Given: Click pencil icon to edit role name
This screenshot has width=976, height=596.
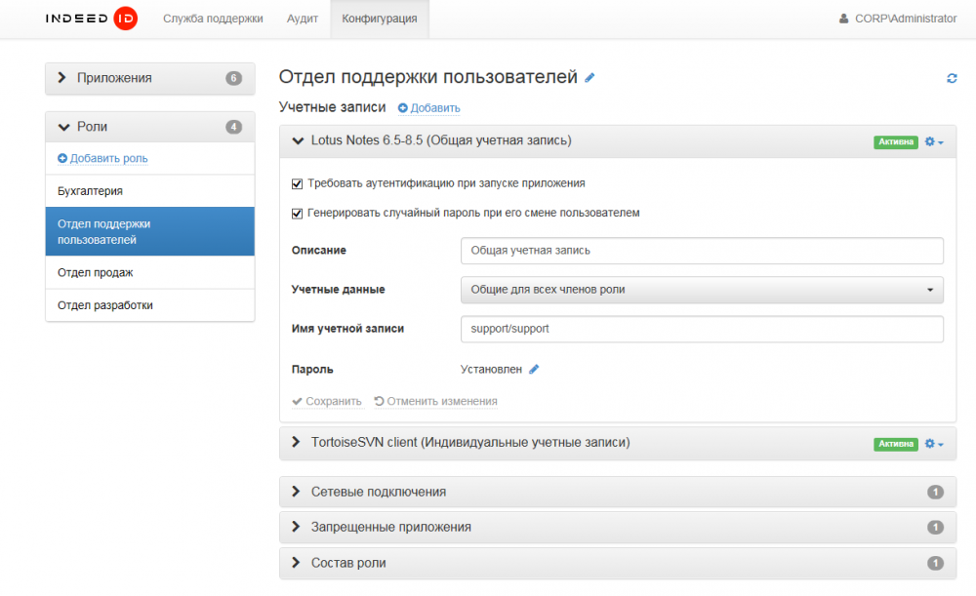Looking at the screenshot, I should 590,78.
